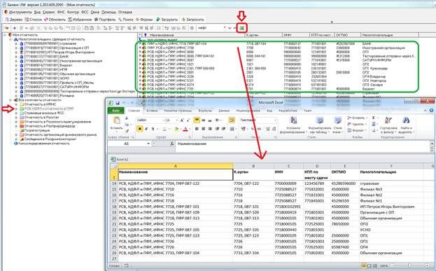Click the large Вставить paste icon

tap(116, 120)
